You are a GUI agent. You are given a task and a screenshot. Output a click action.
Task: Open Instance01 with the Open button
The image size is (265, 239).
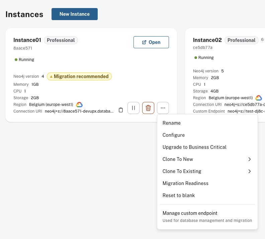[151, 42]
